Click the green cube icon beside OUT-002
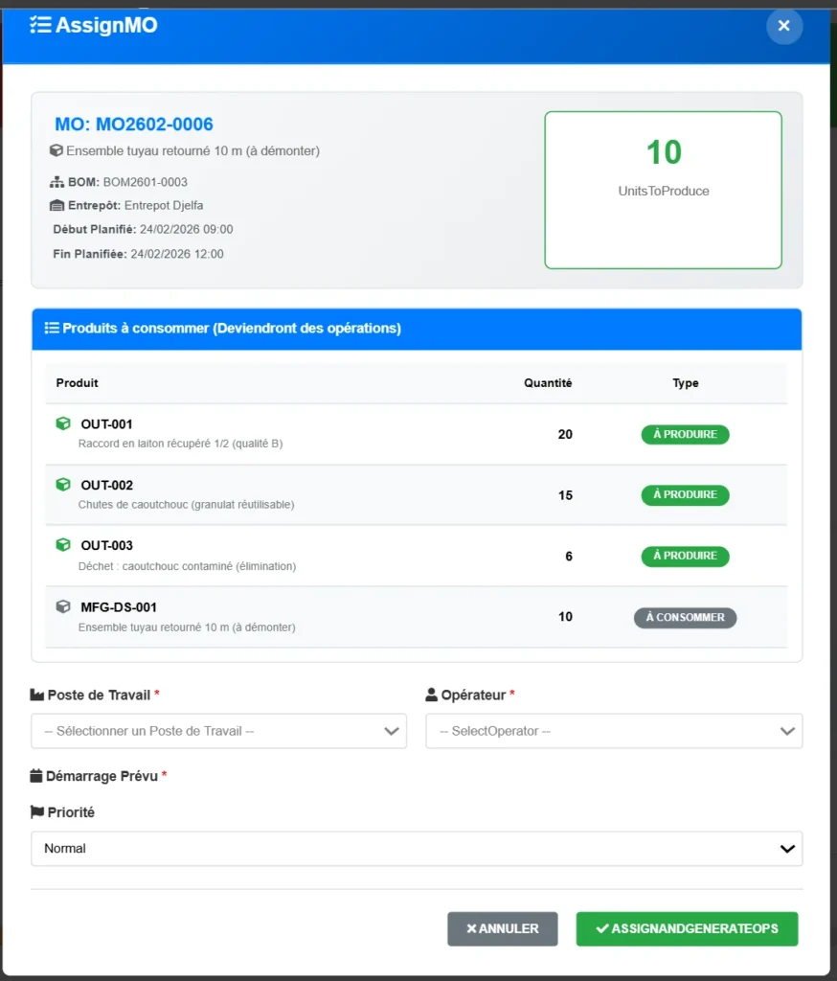Viewport: 837px width, 981px height. [x=63, y=485]
